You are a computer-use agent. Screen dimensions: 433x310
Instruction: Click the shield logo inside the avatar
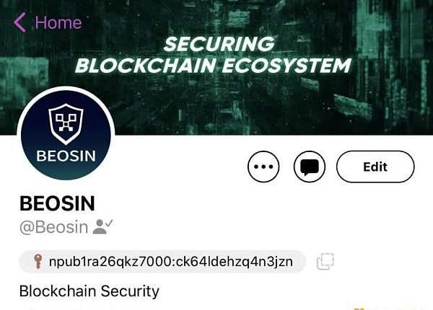[66, 123]
